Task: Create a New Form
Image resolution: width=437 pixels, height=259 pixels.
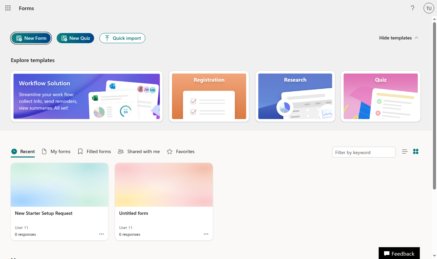Action: pos(31,38)
